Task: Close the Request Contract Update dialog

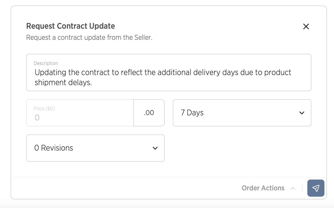Action: coord(306,26)
